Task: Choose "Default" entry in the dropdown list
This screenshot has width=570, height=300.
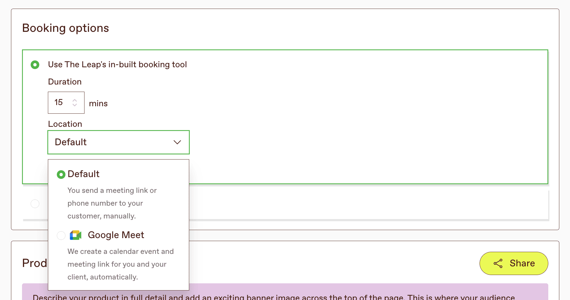Action: [x=84, y=174]
